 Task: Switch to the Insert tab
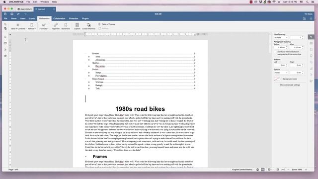(23, 18)
